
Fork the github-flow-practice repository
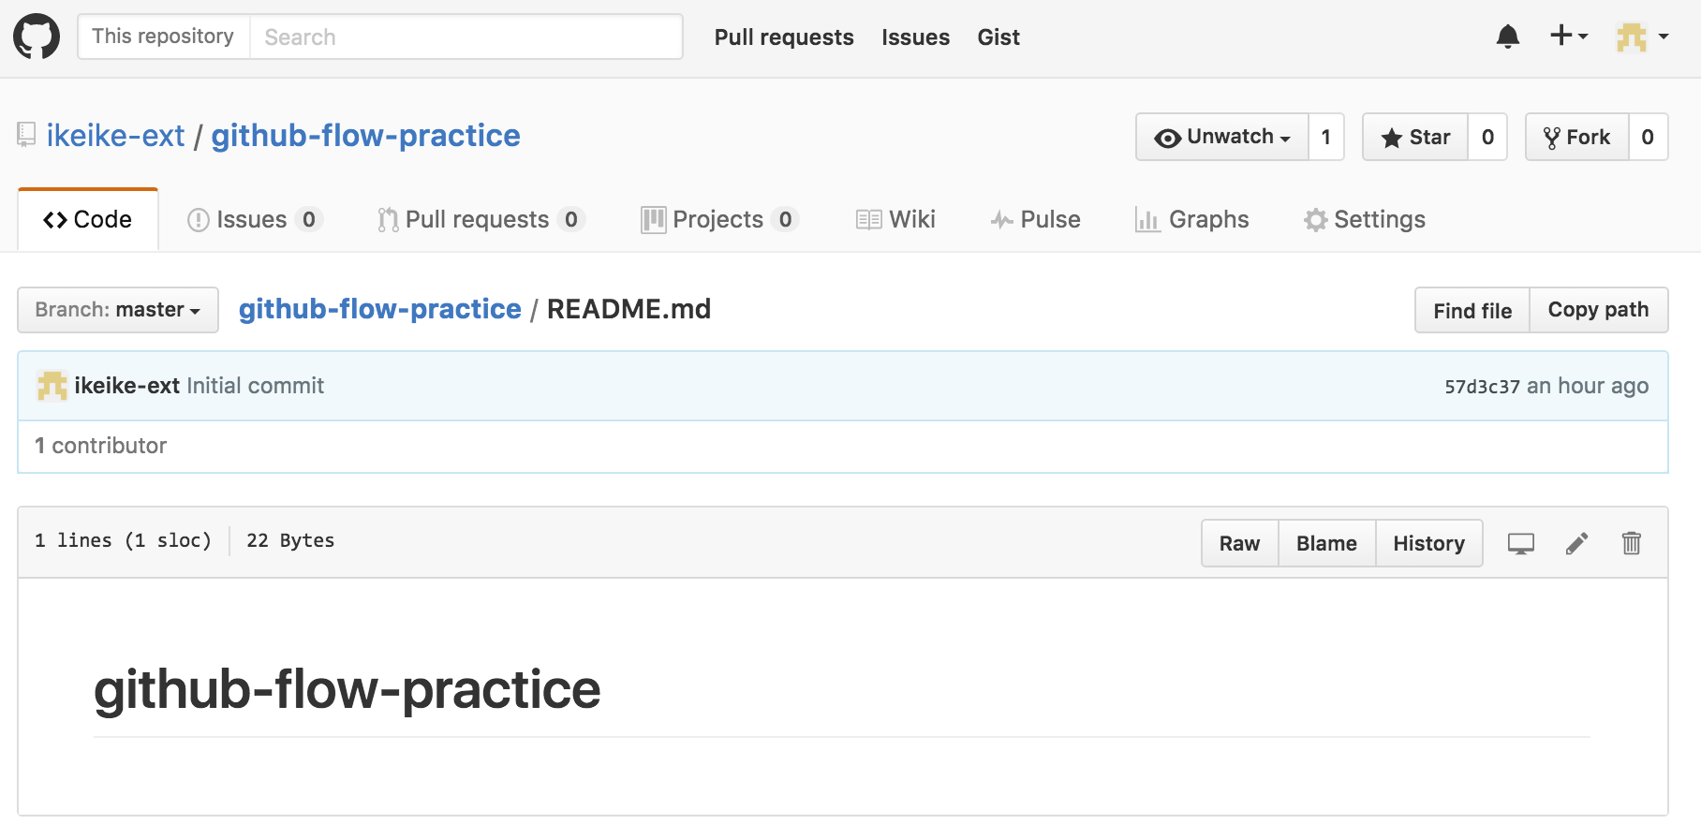click(x=1577, y=137)
